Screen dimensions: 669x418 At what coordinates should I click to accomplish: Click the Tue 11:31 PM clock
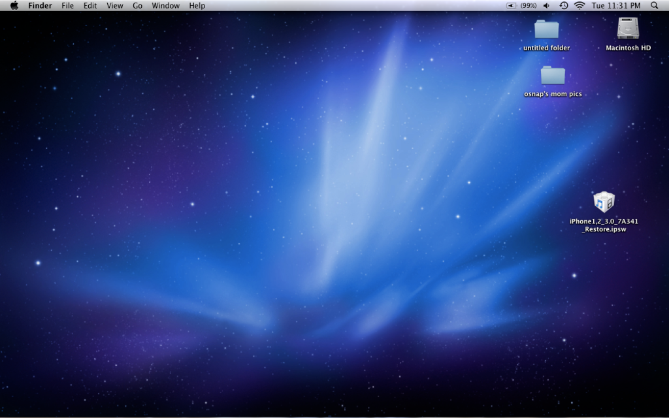point(616,6)
